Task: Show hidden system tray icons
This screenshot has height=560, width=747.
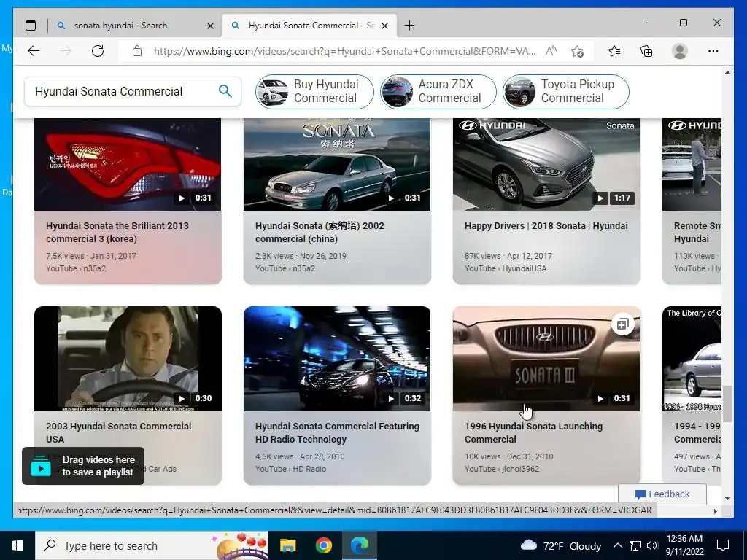Action: pyautogui.click(x=617, y=545)
